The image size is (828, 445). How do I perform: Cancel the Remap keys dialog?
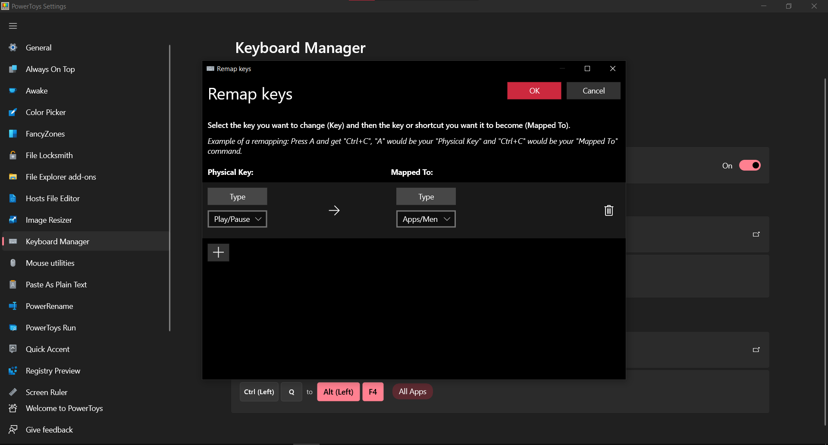(593, 90)
